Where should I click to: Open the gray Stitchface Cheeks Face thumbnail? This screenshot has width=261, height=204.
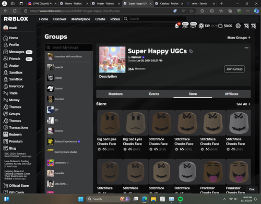239,123
